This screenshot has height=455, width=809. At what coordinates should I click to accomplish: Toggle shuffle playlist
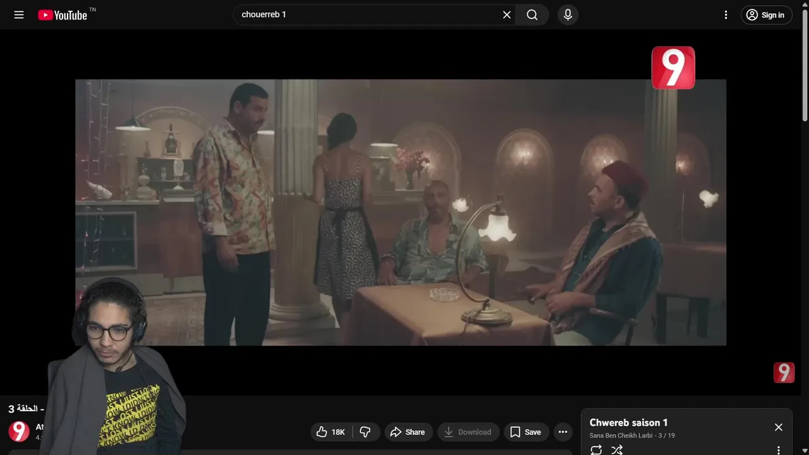coord(617,450)
